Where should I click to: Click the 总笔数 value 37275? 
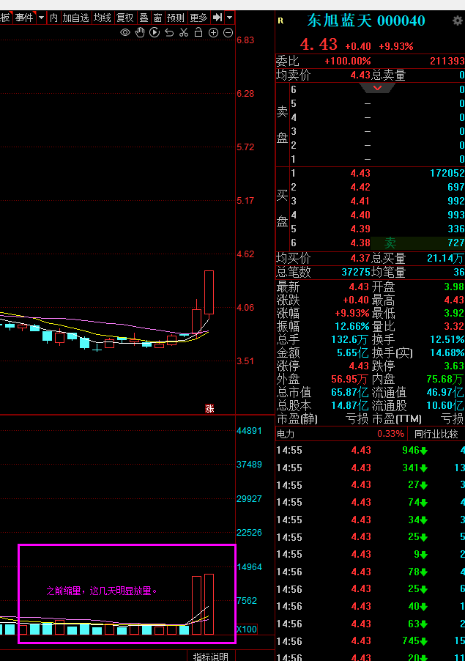click(x=355, y=272)
